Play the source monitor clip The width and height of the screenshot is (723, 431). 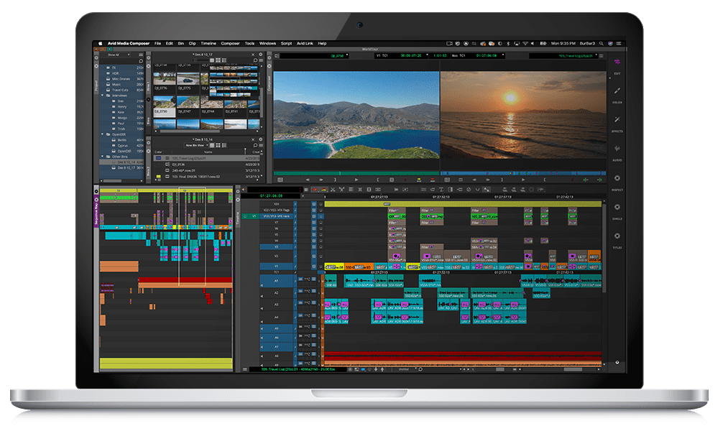coord(356,180)
